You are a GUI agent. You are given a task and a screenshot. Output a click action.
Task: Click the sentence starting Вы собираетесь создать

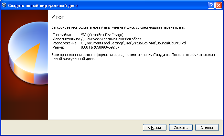[118, 27]
